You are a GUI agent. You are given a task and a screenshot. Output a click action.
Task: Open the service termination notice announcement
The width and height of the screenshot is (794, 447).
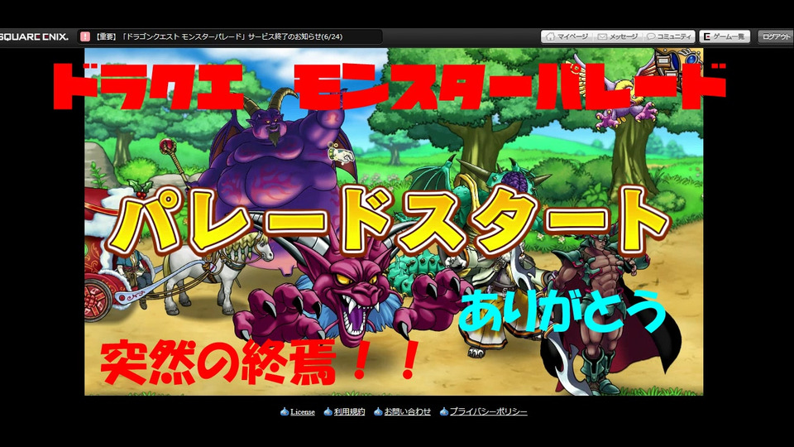point(218,36)
